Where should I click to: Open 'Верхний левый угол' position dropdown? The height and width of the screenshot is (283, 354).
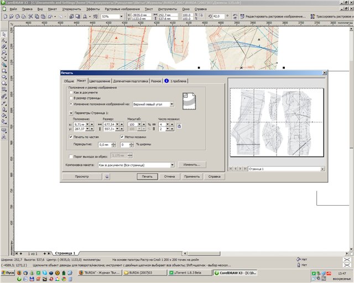pyautogui.click(x=171, y=103)
